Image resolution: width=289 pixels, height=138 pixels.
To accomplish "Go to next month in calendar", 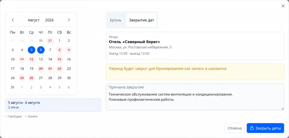I will coord(69,20).
